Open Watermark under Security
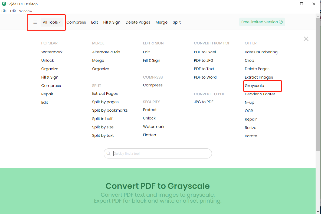The width and height of the screenshot is (321, 214). [153, 127]
